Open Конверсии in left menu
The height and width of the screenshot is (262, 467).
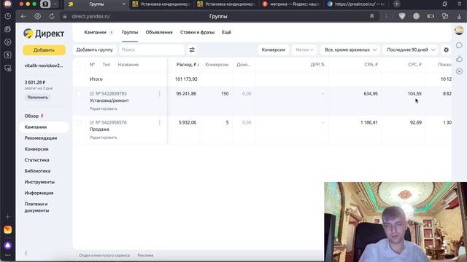coord(36,148)
